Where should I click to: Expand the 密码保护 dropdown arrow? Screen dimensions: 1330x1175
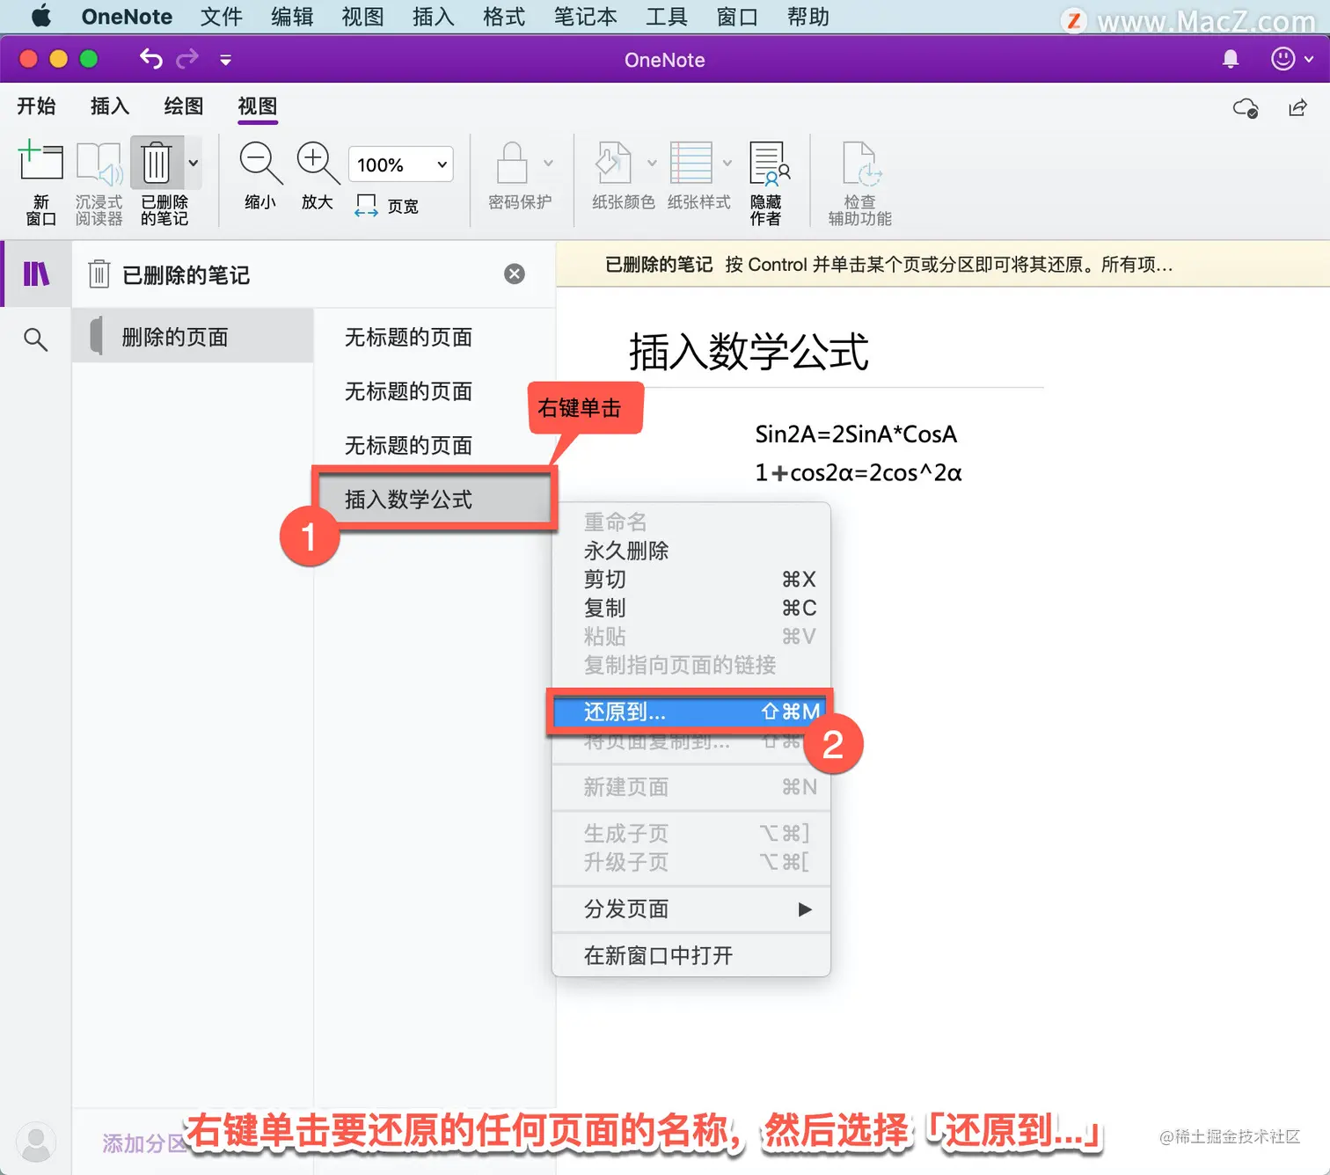(x=549, y=163)
